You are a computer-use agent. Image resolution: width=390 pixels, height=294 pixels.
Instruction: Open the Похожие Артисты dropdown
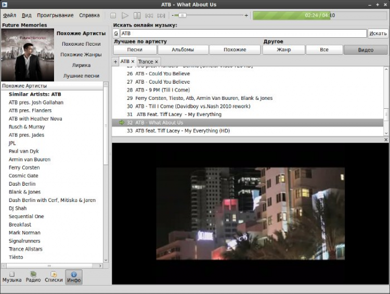(x=52, y=85)
